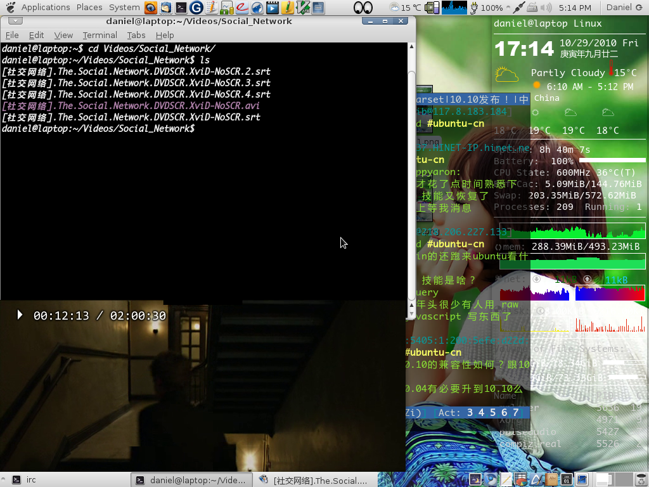Open the Places menu
This screenshot has width=649, height=487.
89,8
